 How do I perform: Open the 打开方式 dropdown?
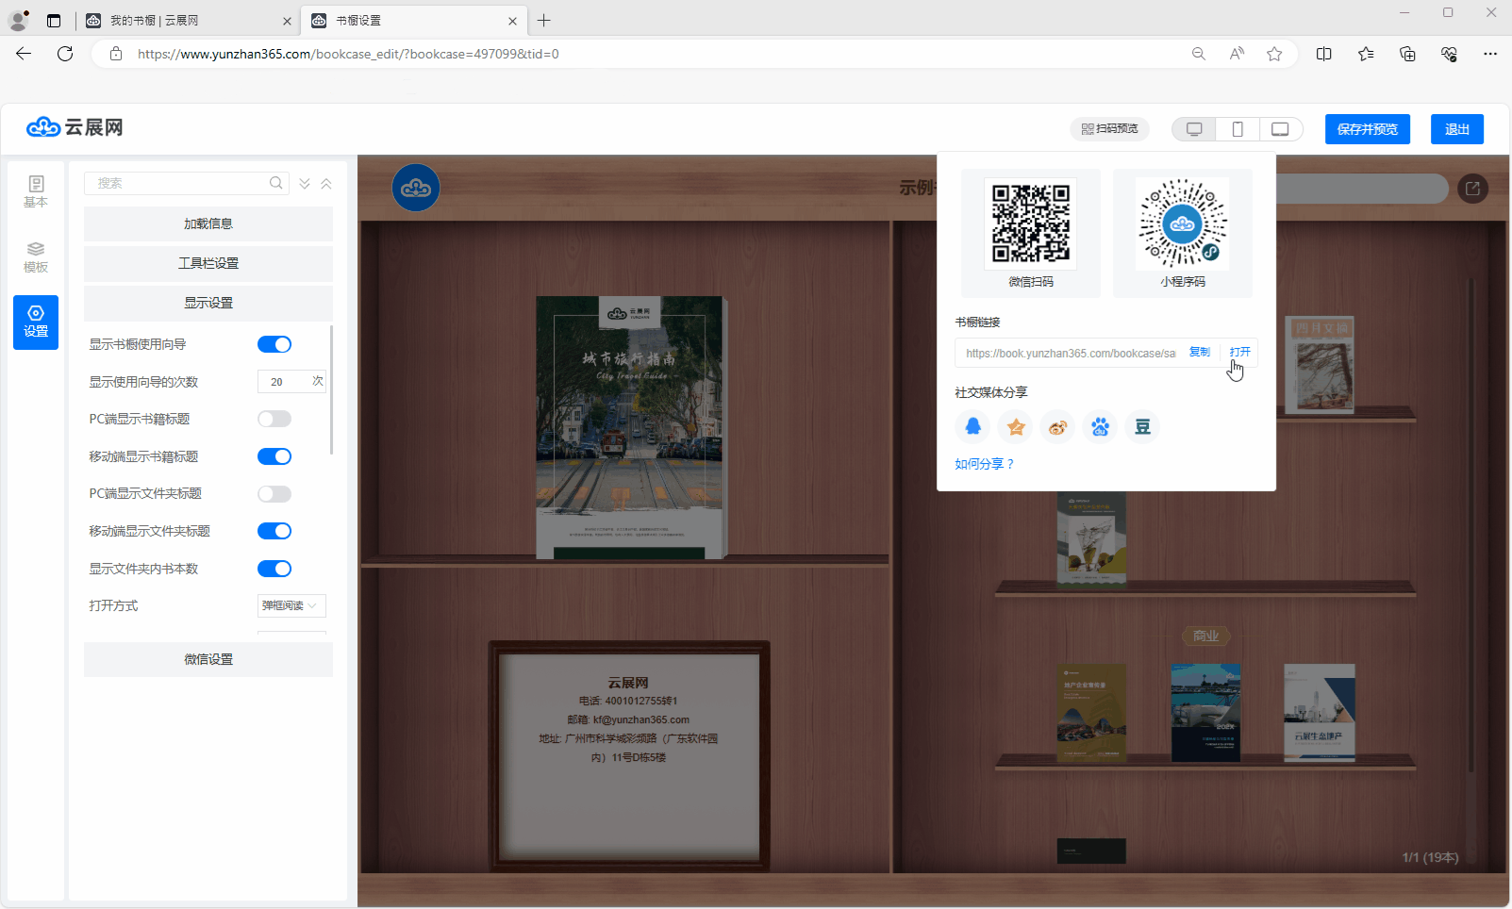[291, 605]
